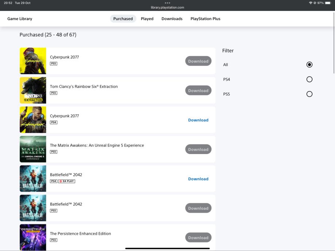Select the PS4 filter radio button

coord(309,79)
